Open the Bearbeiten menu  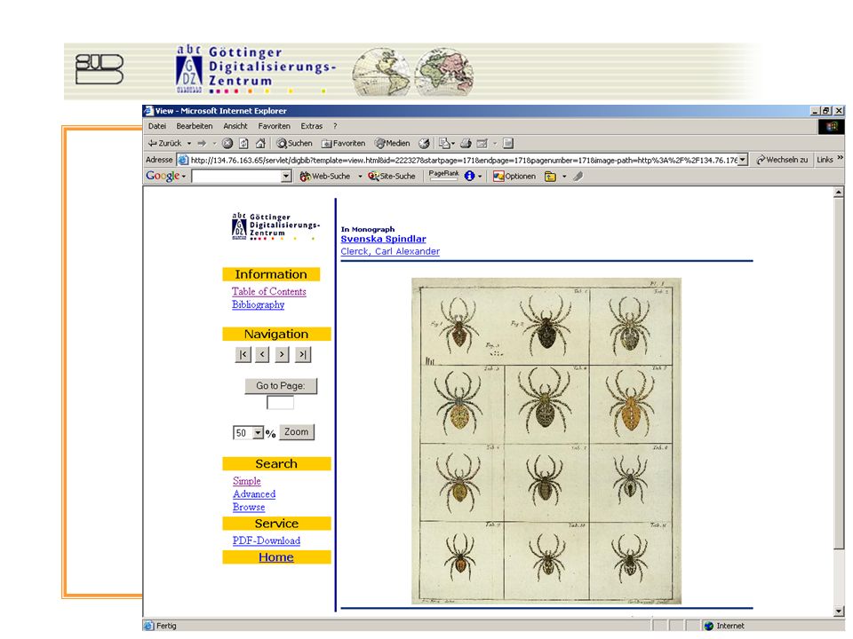[195, 126]
